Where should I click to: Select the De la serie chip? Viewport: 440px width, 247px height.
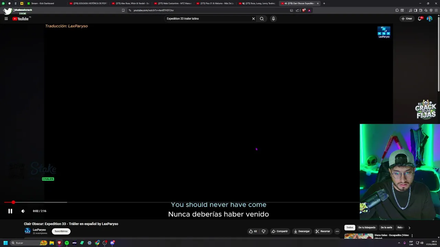click(x=386, y=227)
